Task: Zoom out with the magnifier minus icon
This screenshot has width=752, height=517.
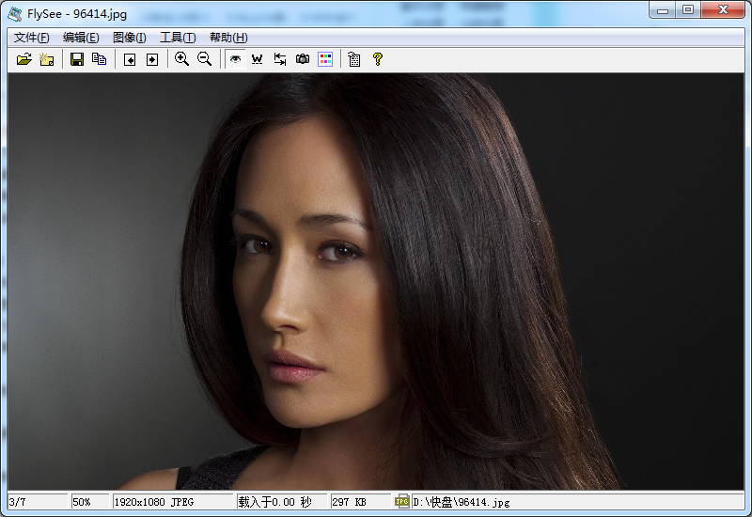Action: click(204, 59)
